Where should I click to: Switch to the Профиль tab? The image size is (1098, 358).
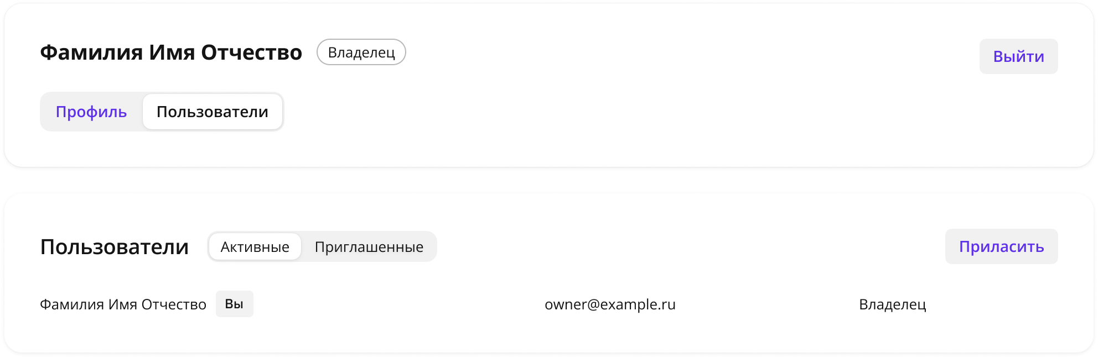(91, 112)
